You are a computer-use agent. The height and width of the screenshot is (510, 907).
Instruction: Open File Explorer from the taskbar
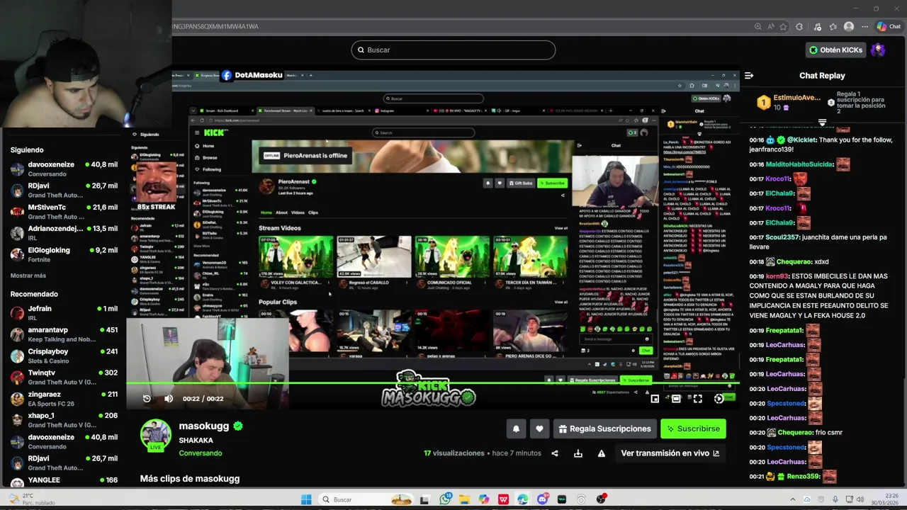point(464,499)
